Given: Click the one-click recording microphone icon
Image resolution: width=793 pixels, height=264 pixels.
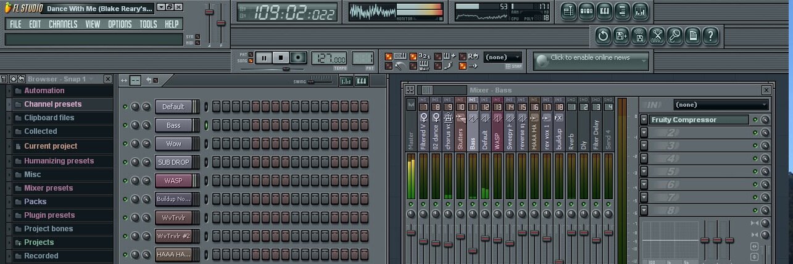Looking at the screenshot, I should coord(675,36).
